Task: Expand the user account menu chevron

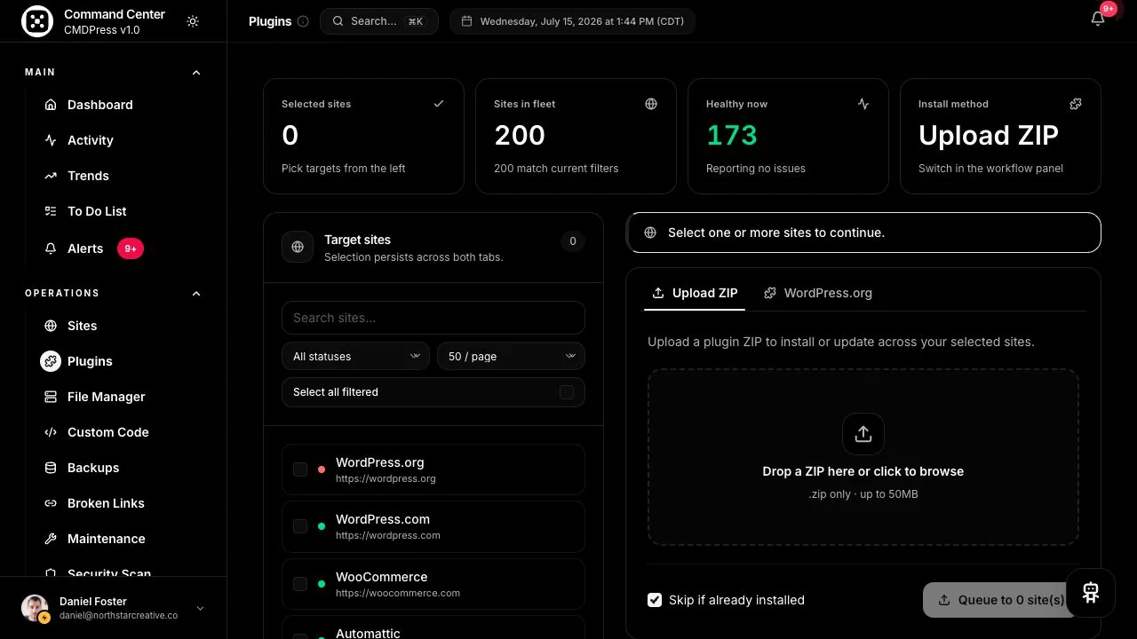Action: [x=200, y=608]
